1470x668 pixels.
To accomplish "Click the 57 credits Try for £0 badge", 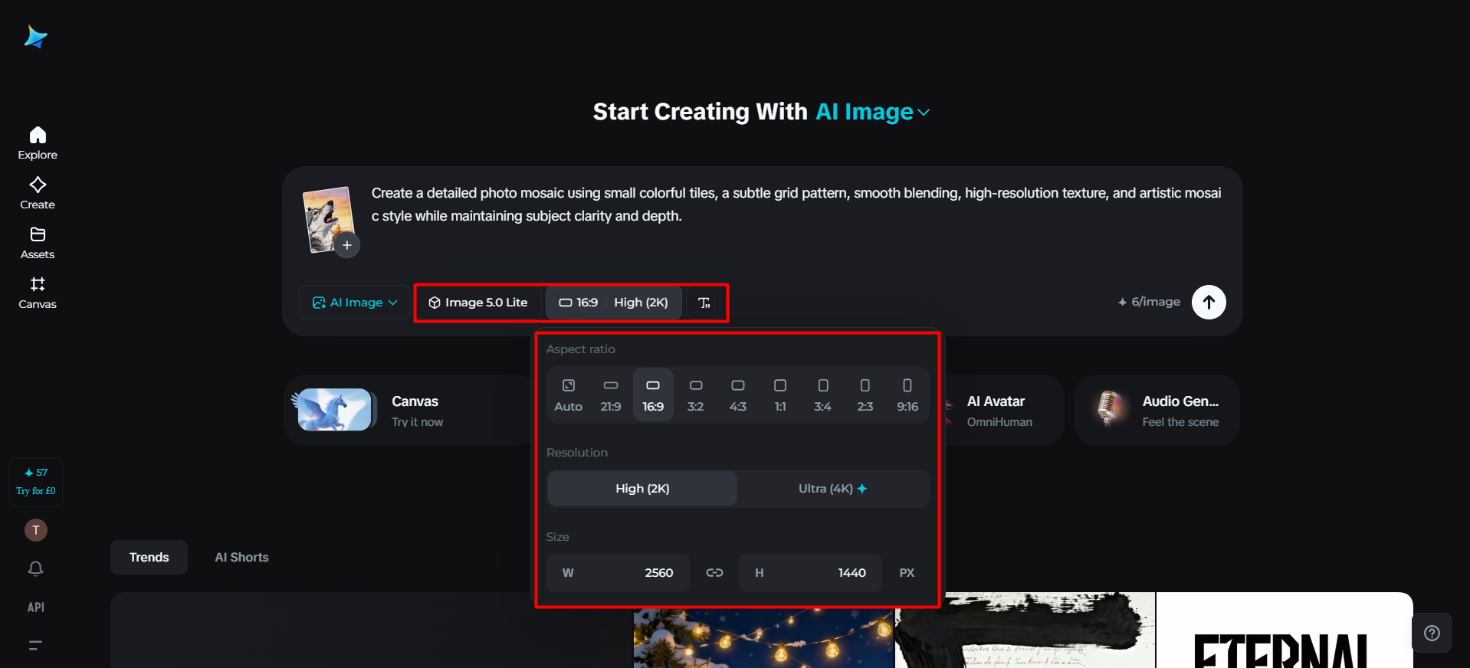I will (x=36, y=482).
